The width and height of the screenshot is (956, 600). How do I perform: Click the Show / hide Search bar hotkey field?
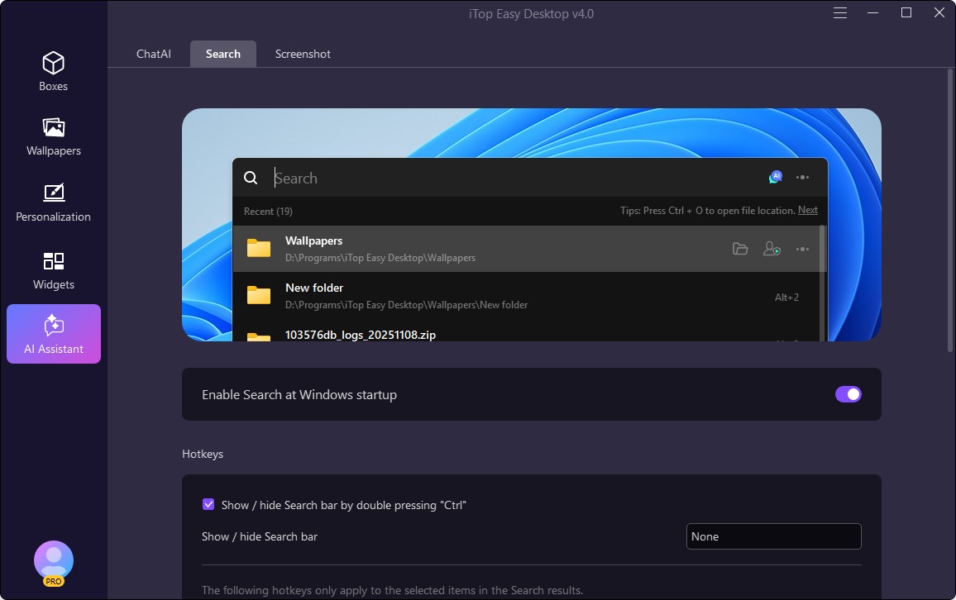click(x=773, y=536)
